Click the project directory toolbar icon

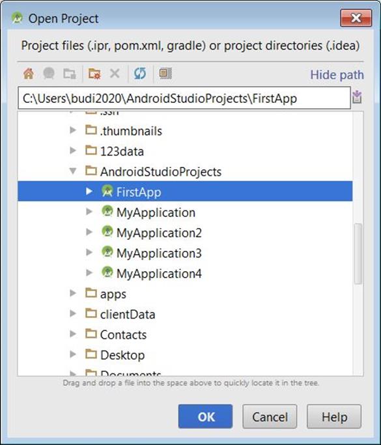tap(49, 74)
